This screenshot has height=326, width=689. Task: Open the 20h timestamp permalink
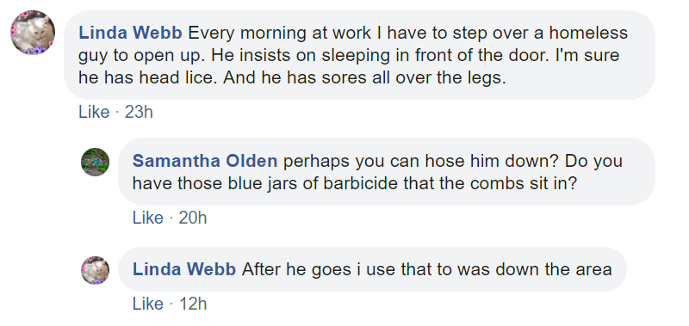192,218
